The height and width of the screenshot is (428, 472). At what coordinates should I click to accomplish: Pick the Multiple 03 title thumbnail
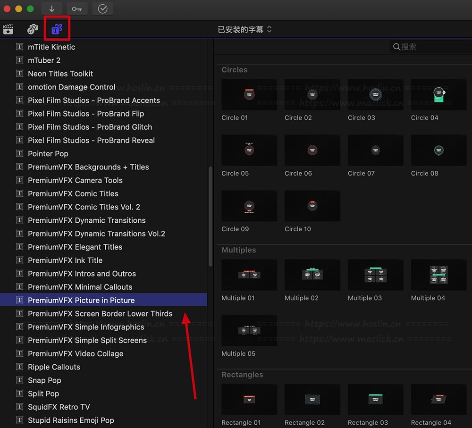[x=376, y=275]
